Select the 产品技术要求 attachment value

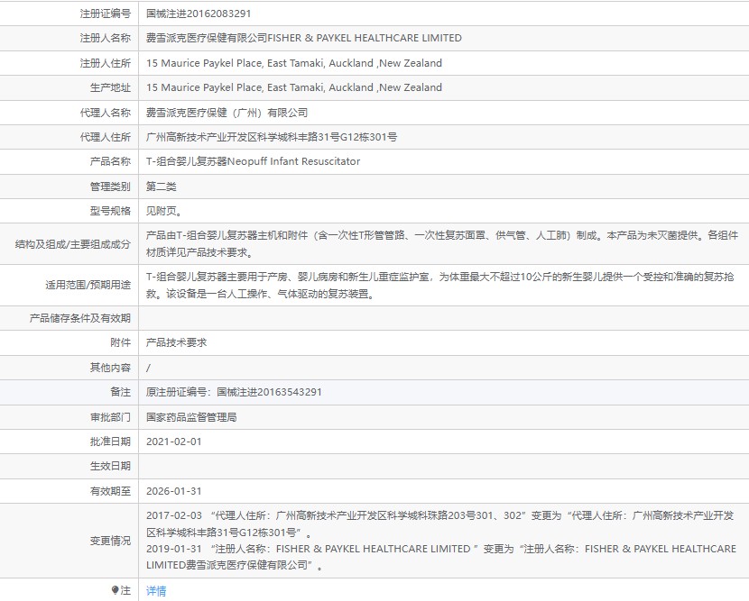click(176, 342)
